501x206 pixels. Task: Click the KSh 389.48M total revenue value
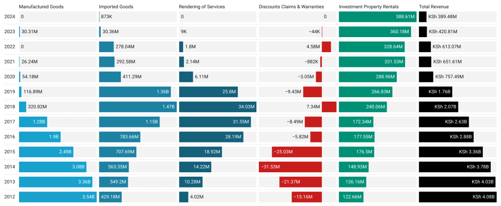442,17
